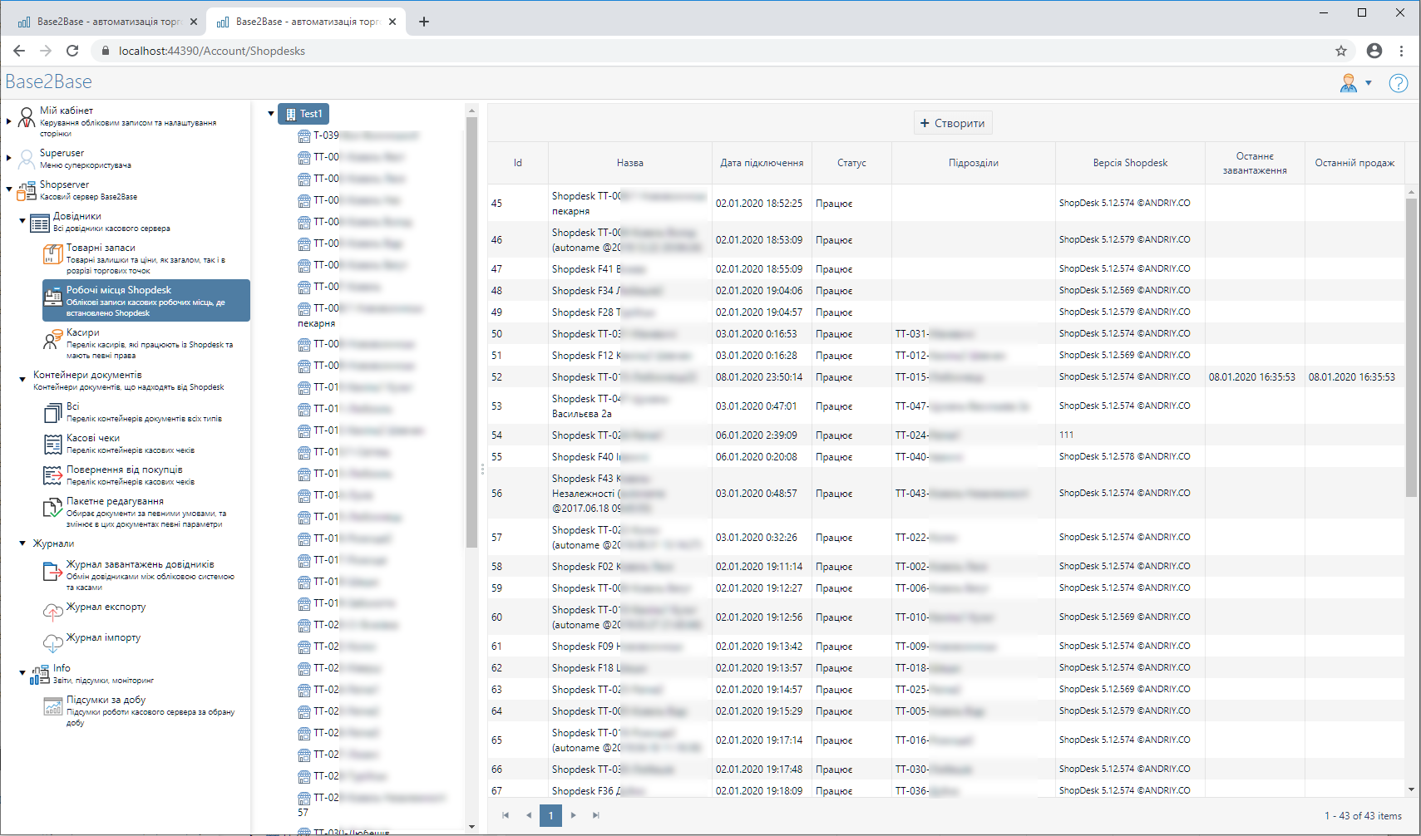
Task: Go to the next page in pager
Action: pos(574,815)
